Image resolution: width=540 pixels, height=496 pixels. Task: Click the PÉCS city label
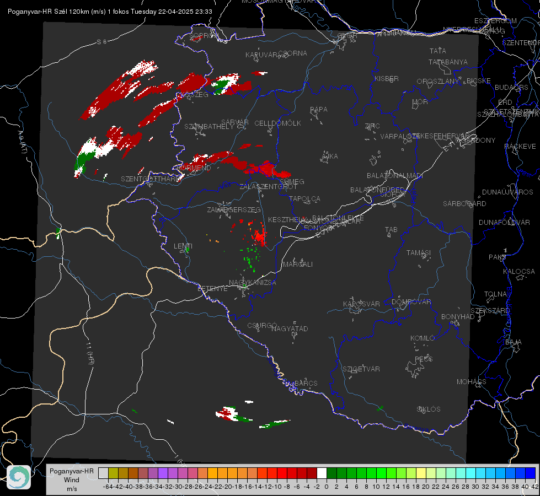pos(423,359)
